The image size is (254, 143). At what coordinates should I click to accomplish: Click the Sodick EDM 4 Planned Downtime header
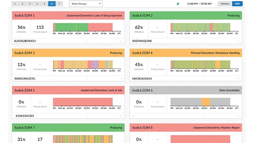tap(186, 53)
